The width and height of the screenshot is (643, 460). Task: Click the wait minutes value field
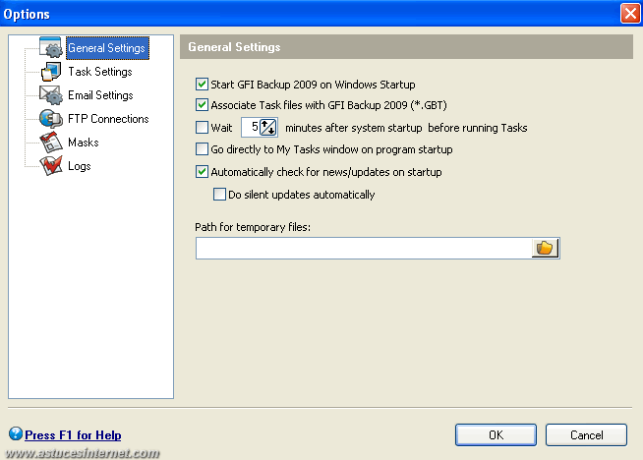coord(251,127)
